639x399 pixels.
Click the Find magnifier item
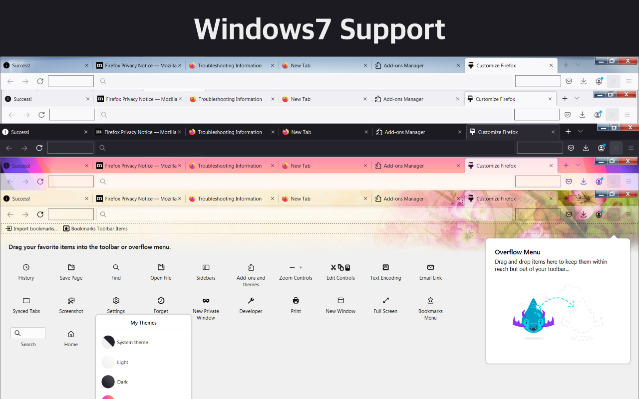coord(116,267)
